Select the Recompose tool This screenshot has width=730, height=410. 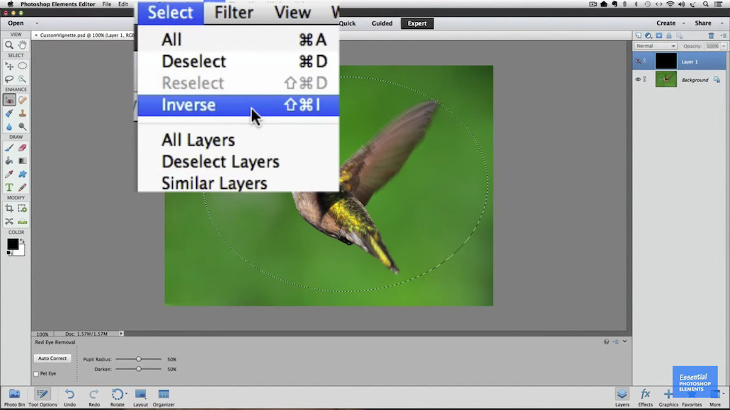point(23,209)
